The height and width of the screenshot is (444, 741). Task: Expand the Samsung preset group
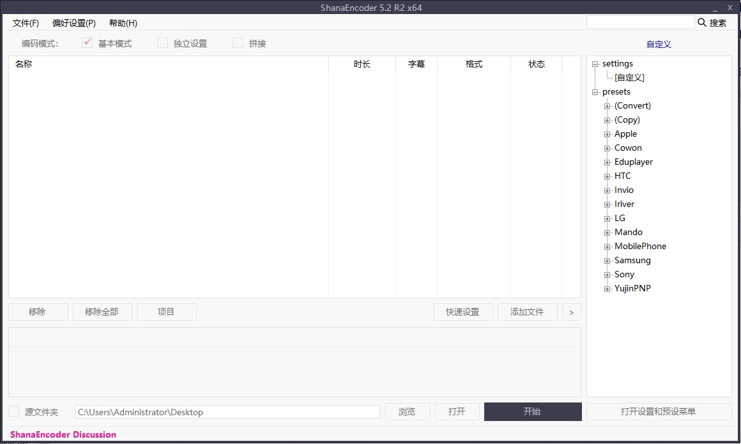607,260
